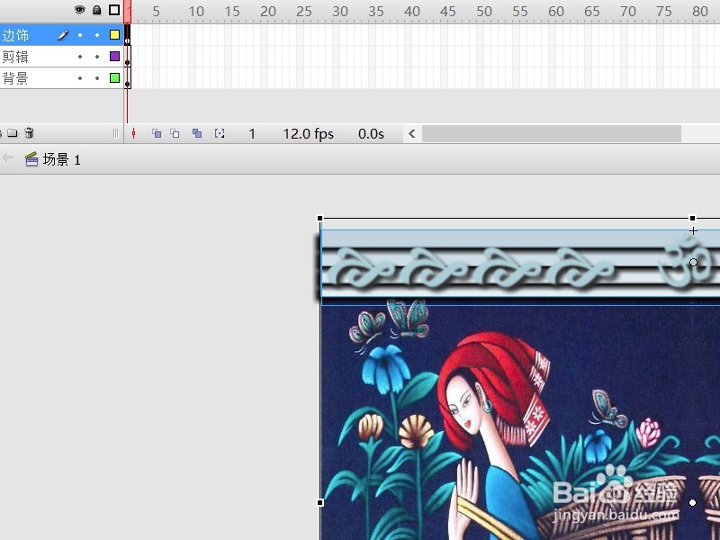The height and width of the screenshot is (540, 720).
Task: Click frame 10 on timeline ruler
Action: click(x=196, y=11)
